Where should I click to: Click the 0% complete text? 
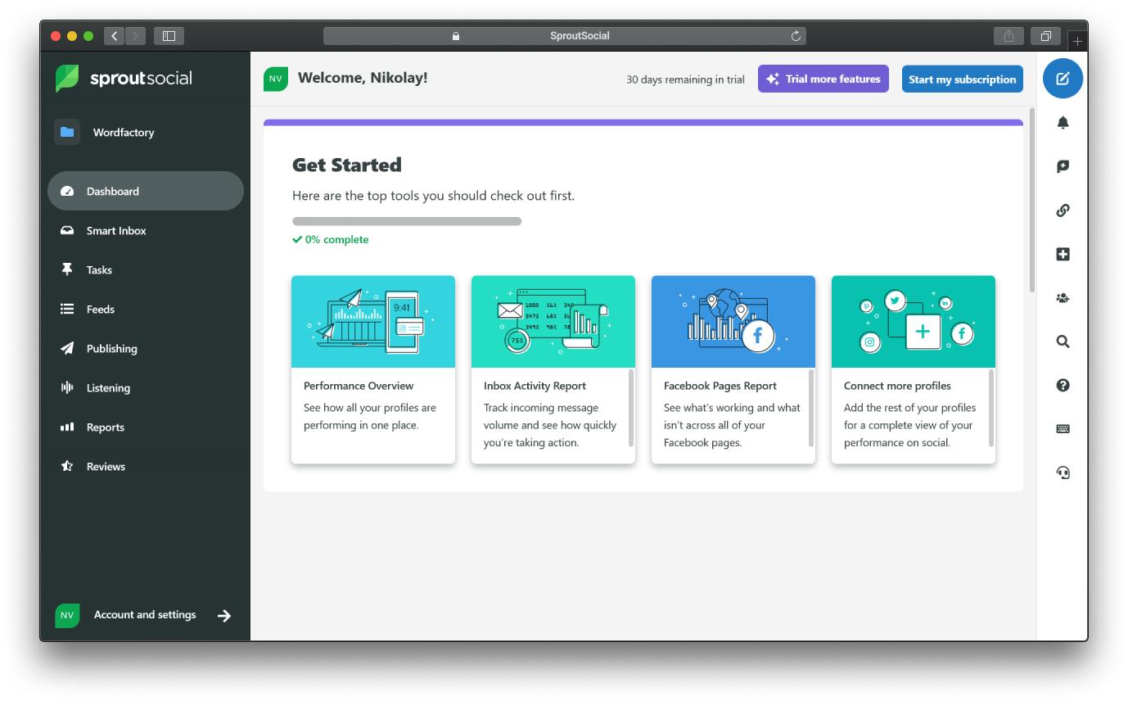pos(336,240)
